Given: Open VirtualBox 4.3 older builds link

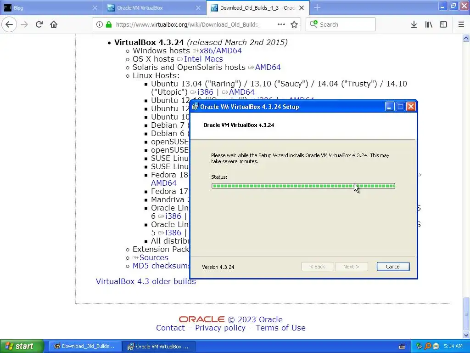Looking at the screenshot, I should (145, 282).
